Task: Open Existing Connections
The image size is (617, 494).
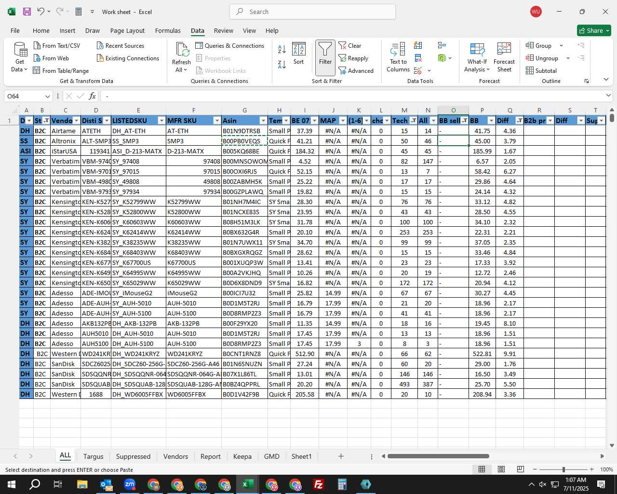Action: tap(128, 58)
